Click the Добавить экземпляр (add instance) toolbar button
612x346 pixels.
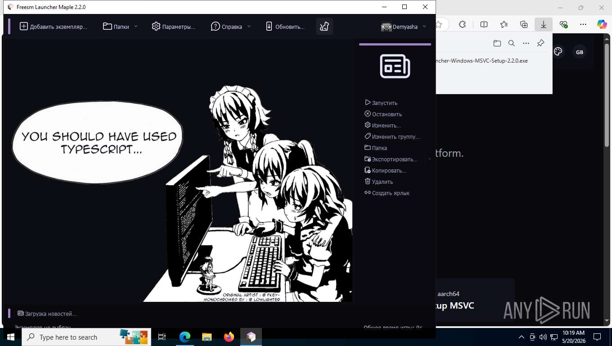coord(53,27)
